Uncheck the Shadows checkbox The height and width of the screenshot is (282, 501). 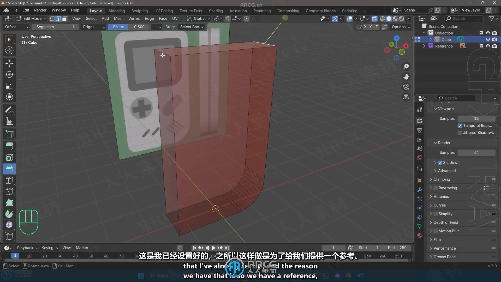click(440, 163)
